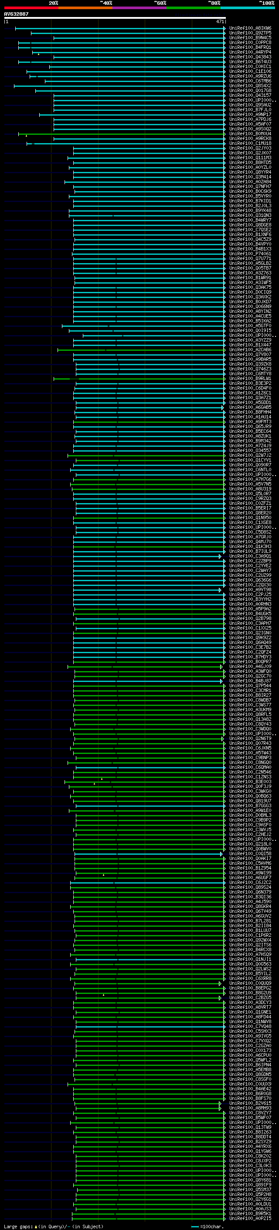Screen dimensions: 279x1230
Task: Select hit label UniRef100_Q3M414
Action: point(250,177)
